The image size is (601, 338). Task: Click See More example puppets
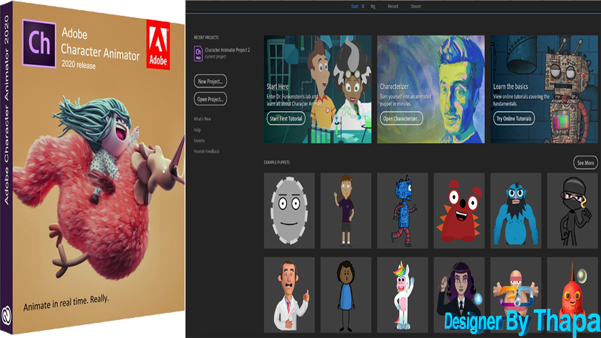pos(586,163)
